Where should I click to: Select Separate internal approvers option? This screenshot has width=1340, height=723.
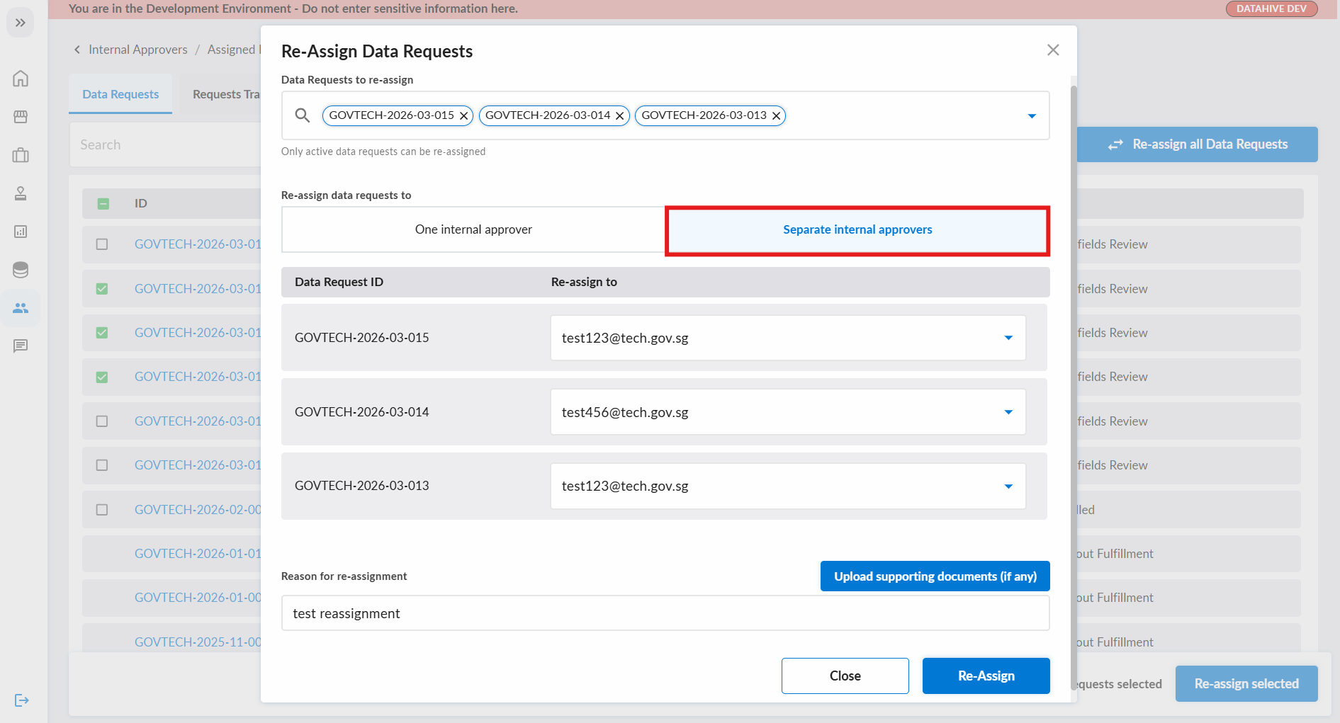(x=857, y=229)
